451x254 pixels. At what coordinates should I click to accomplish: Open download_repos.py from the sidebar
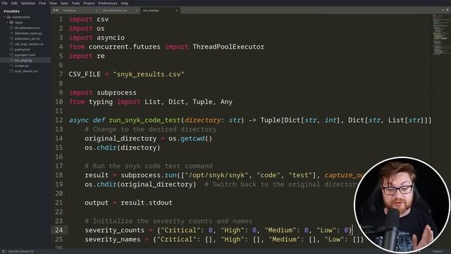(28, 33)
